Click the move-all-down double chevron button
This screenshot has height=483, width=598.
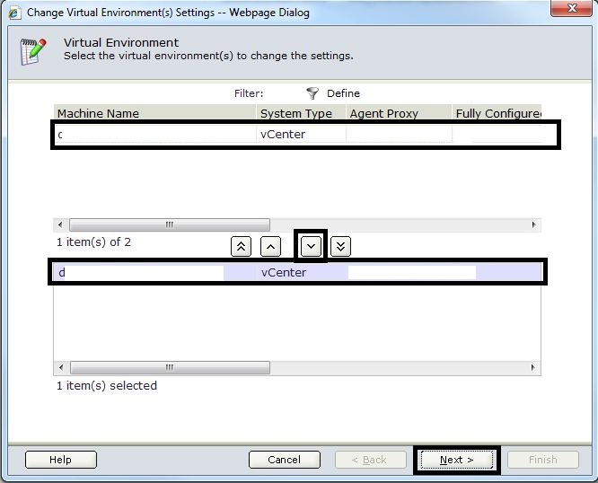[x=340, y=246]
